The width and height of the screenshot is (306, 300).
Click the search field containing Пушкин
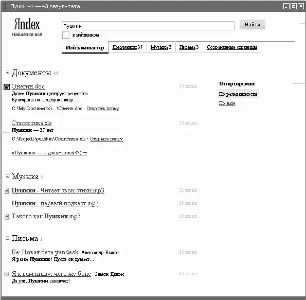coord(148,26)
